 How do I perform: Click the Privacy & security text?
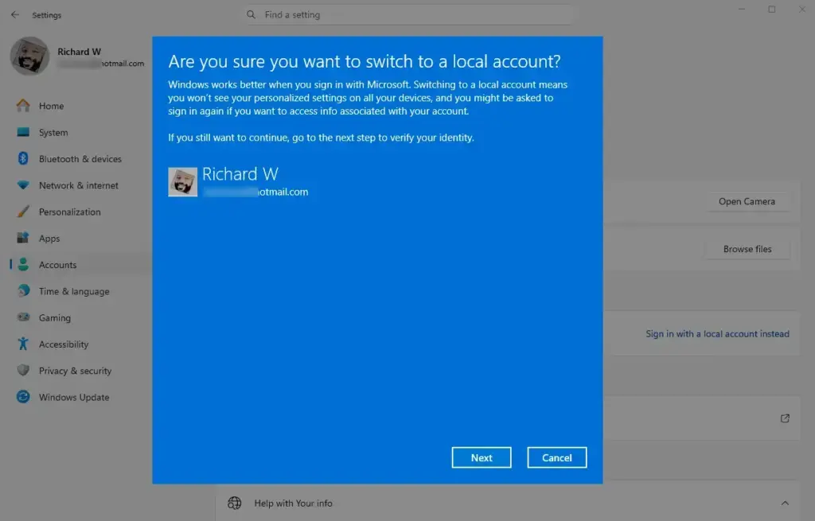(x=75, y=371)
